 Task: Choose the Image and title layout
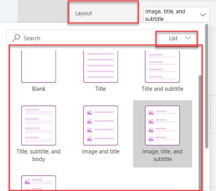[101, 125]
